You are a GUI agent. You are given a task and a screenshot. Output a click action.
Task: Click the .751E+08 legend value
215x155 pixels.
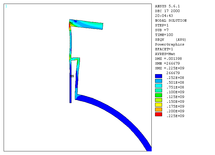[175, 87]
